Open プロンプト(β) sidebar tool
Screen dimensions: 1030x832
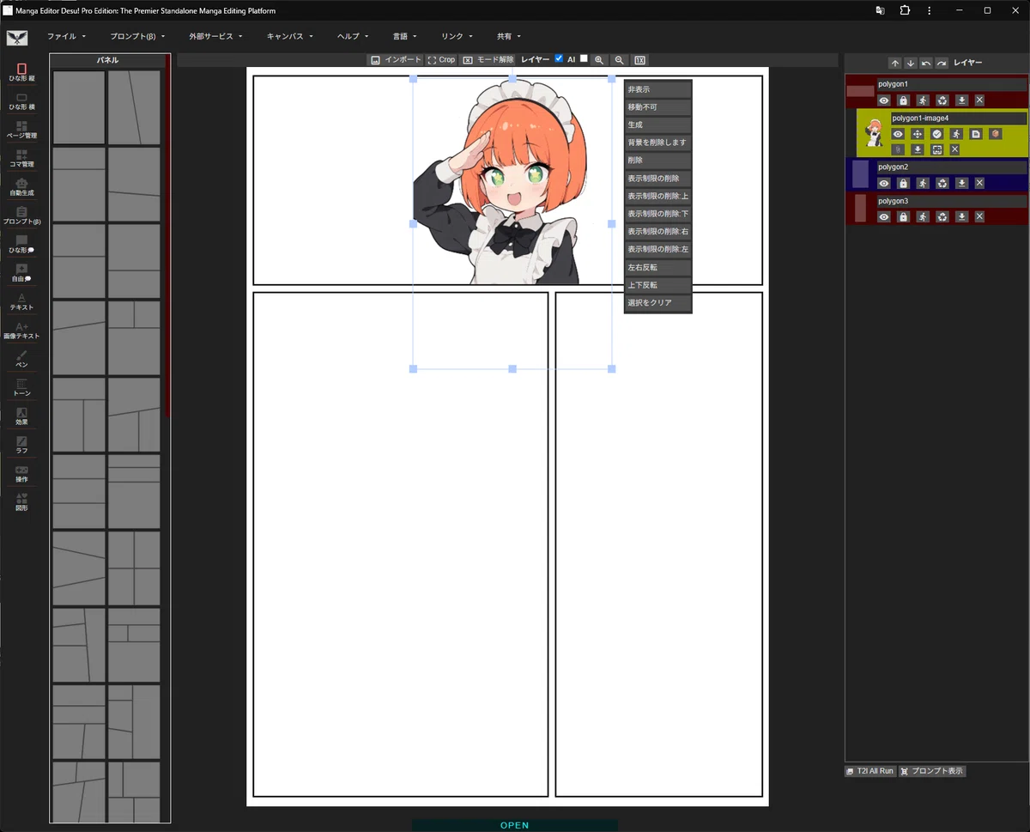(21, 216)
